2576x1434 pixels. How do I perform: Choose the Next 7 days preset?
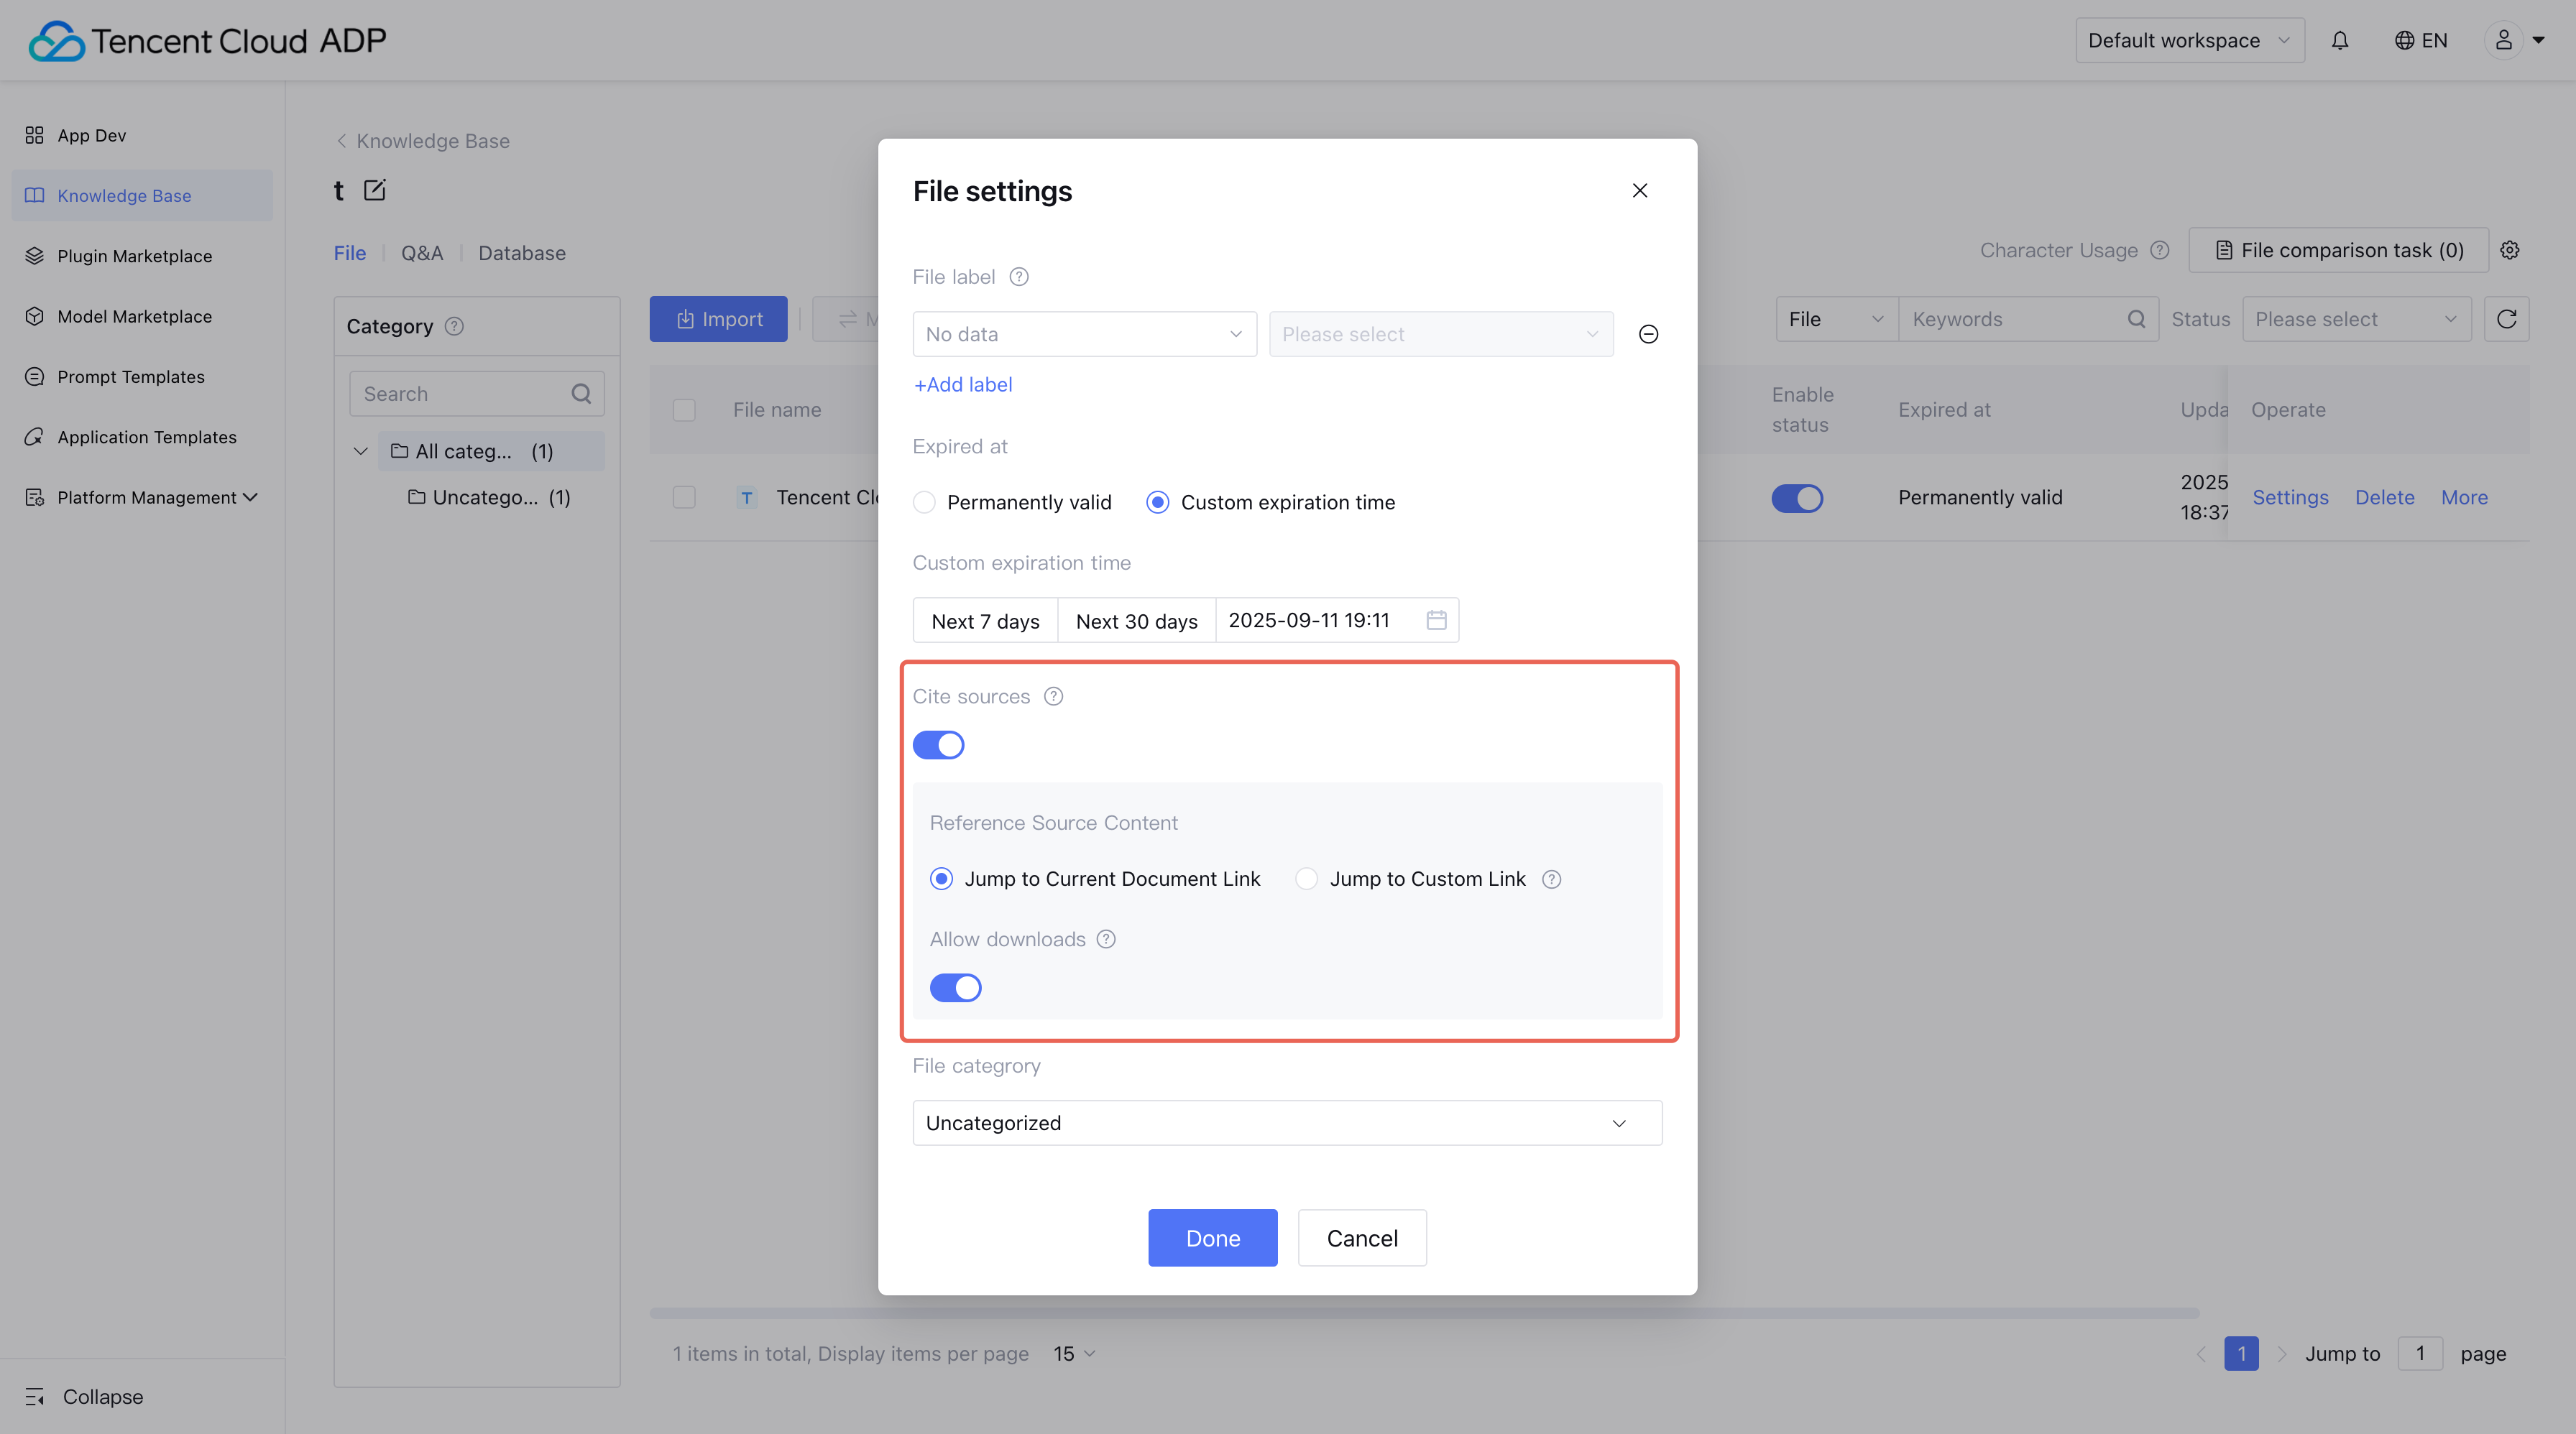(x=985, y=621)
